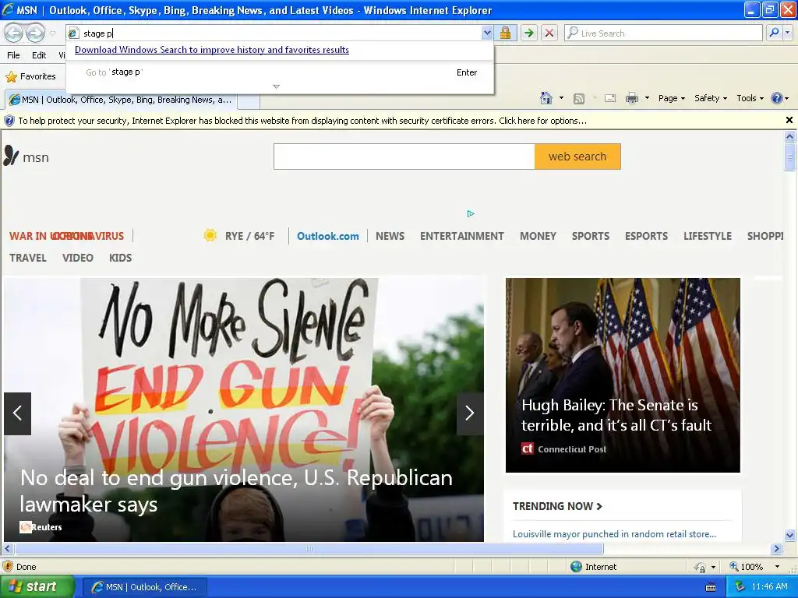
Task: Show next slide in news carousel
Action: 470,413
